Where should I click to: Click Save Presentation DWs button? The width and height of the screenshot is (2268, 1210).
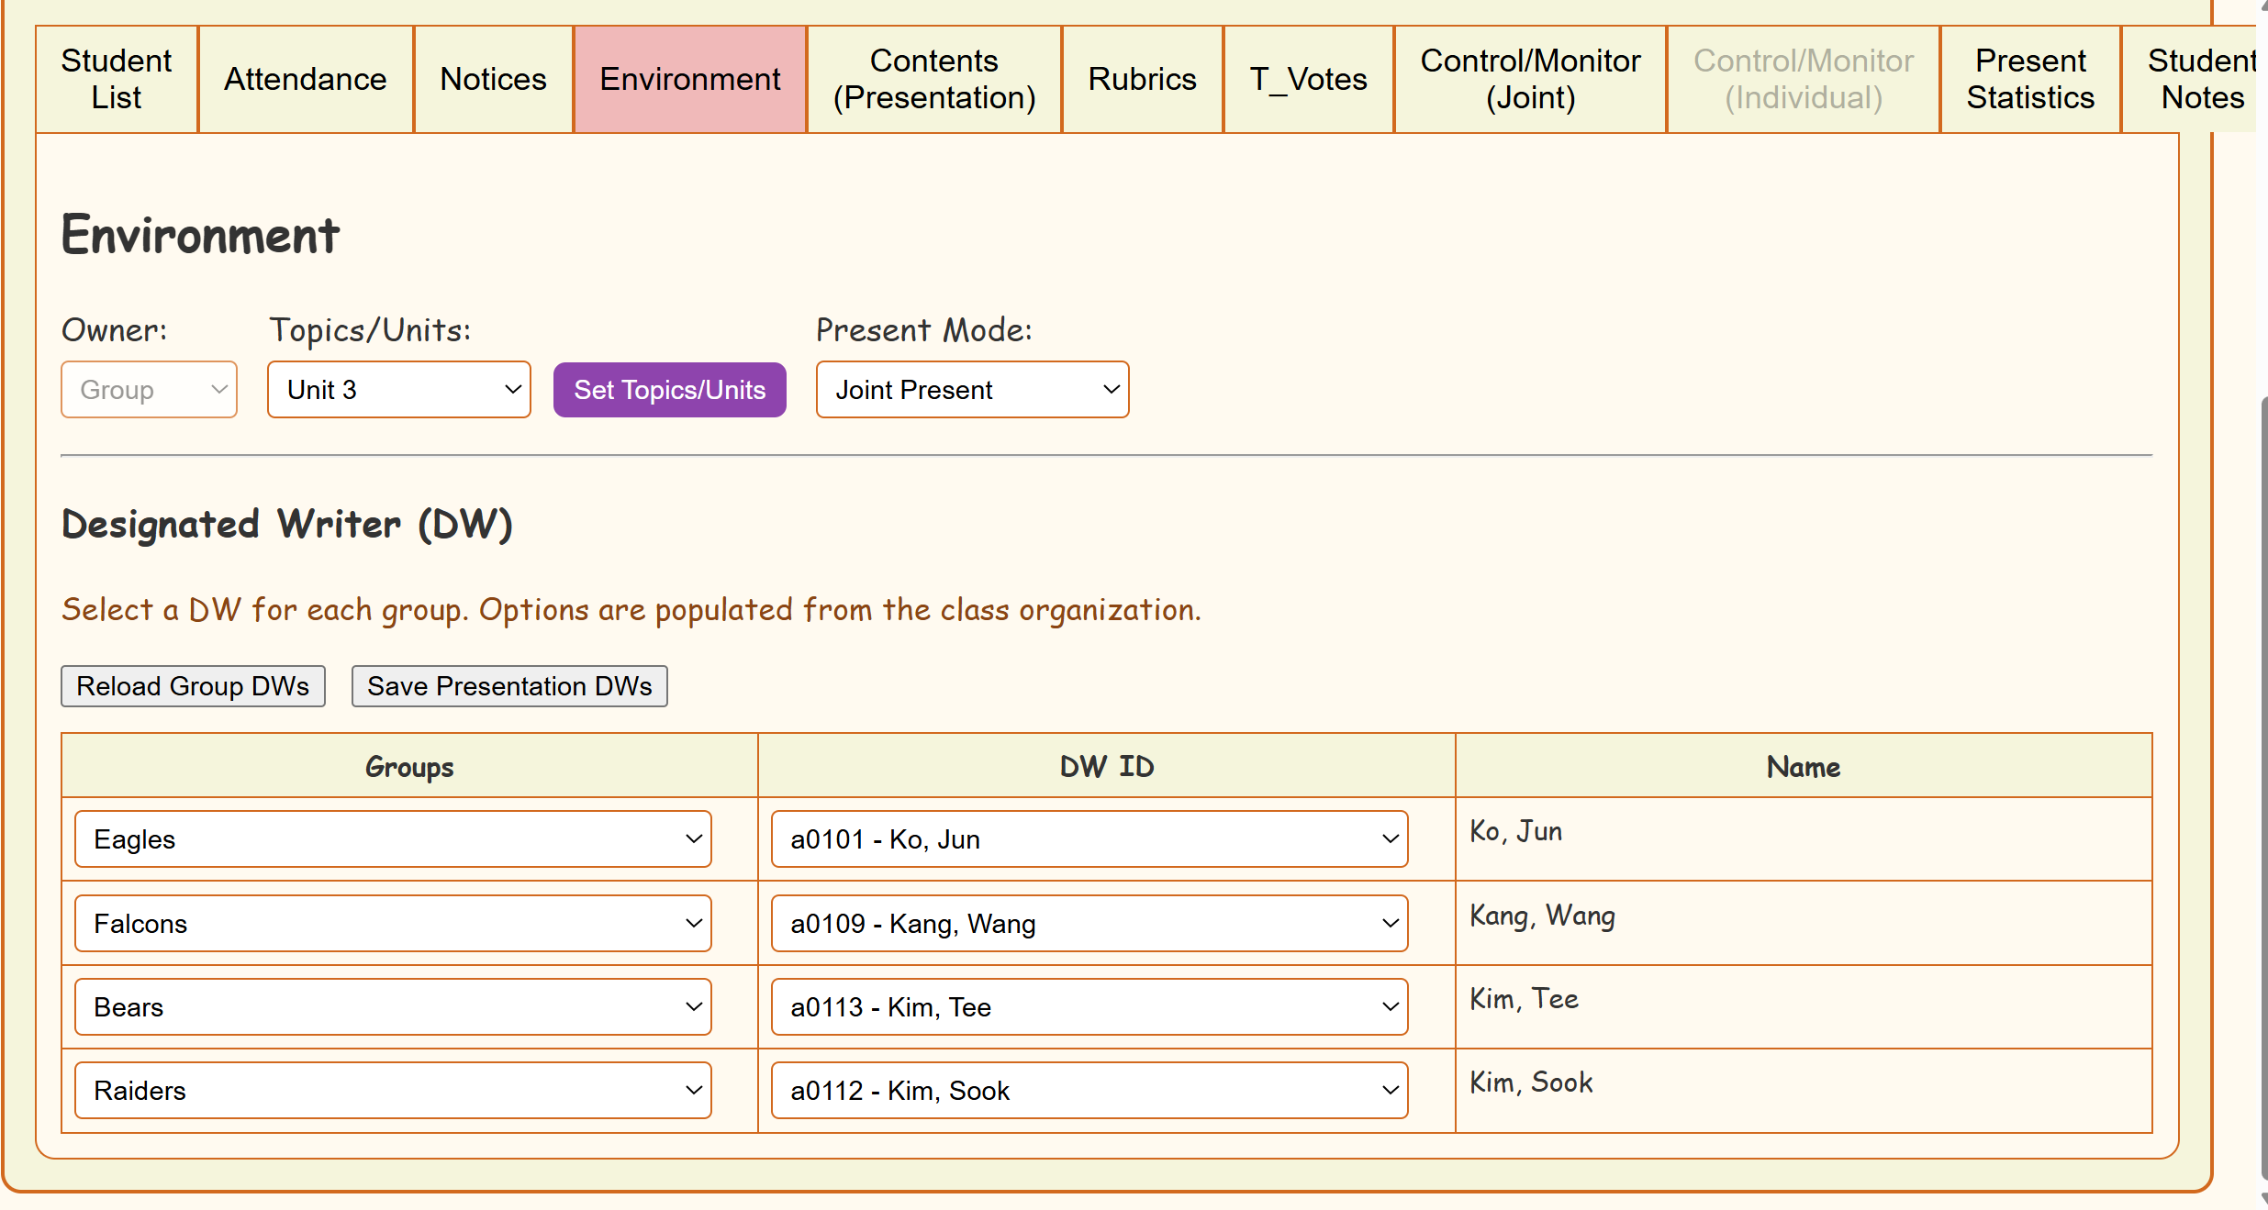509,686
